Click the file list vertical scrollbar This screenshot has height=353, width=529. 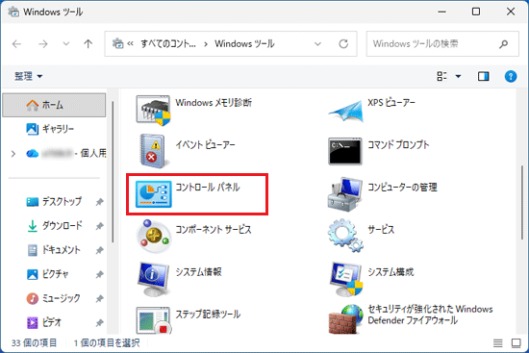[522, 202]
